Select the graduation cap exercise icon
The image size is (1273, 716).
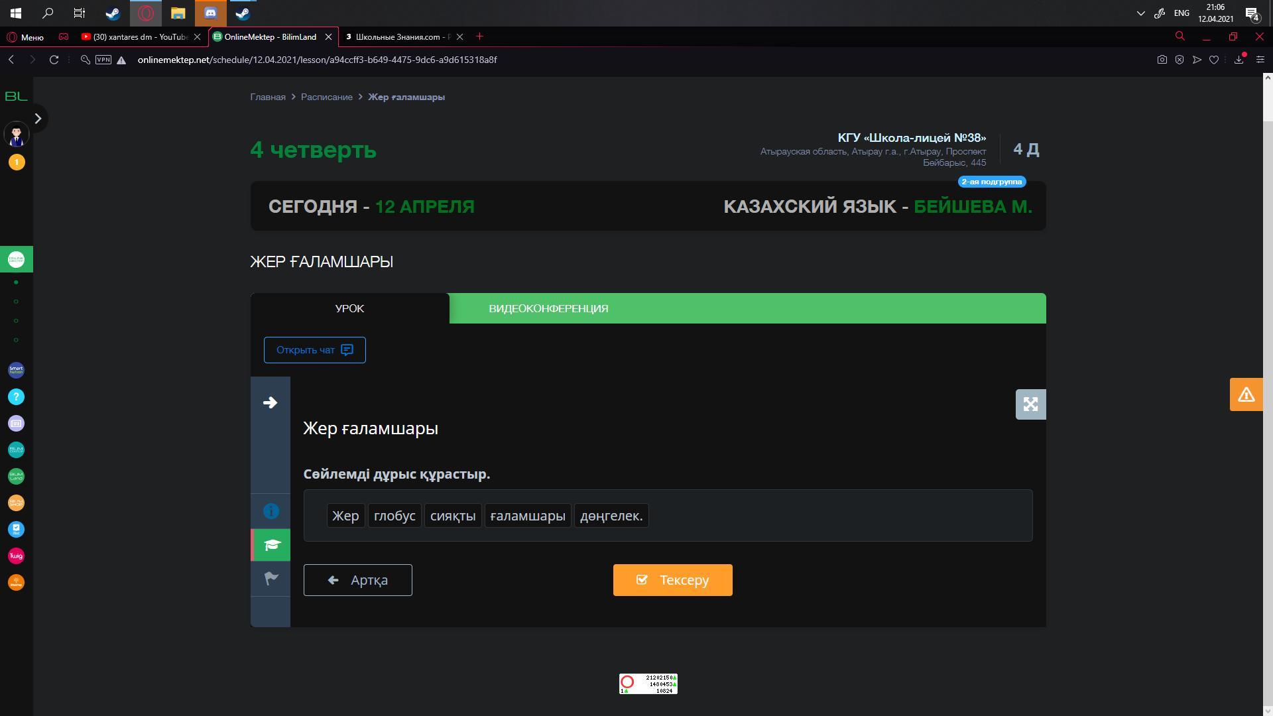272,545
